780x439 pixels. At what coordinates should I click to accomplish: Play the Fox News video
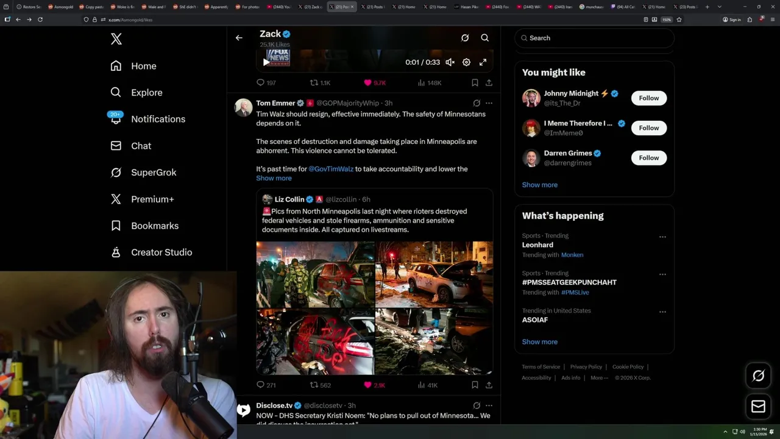(266, 62)
